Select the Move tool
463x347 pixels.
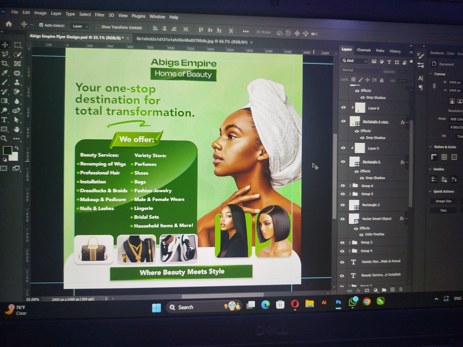(5, 44)
